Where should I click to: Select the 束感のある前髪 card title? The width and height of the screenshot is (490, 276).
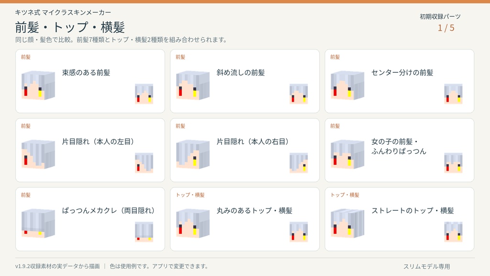point(86,73)
